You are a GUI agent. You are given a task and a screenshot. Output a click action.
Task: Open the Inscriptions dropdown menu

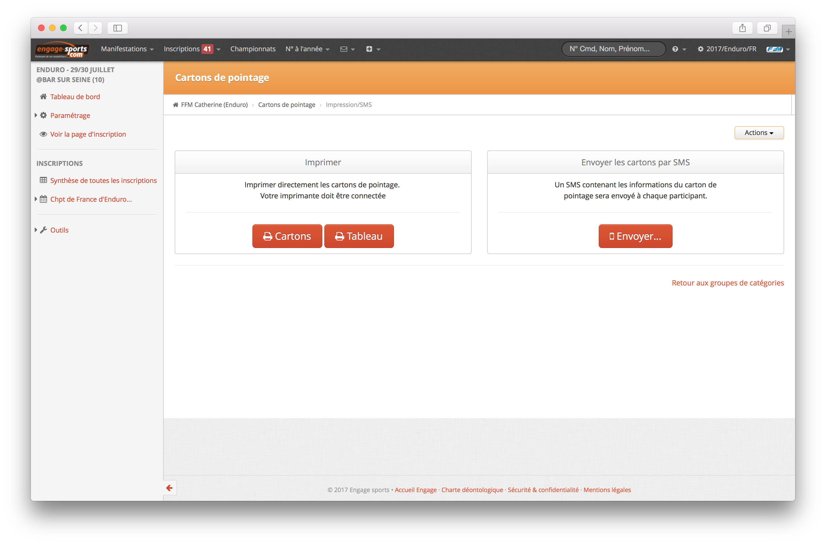pyautogui.click(x=192, y=49)
